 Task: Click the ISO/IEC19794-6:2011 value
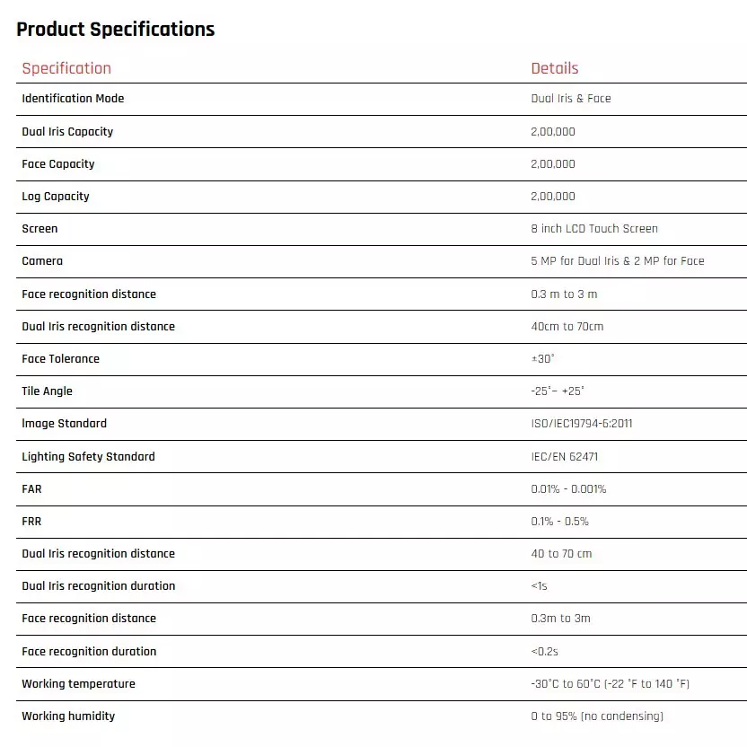point(582,424)
